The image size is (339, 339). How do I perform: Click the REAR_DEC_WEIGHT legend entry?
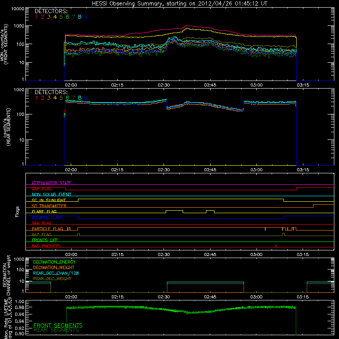click(x=52, y=279)
